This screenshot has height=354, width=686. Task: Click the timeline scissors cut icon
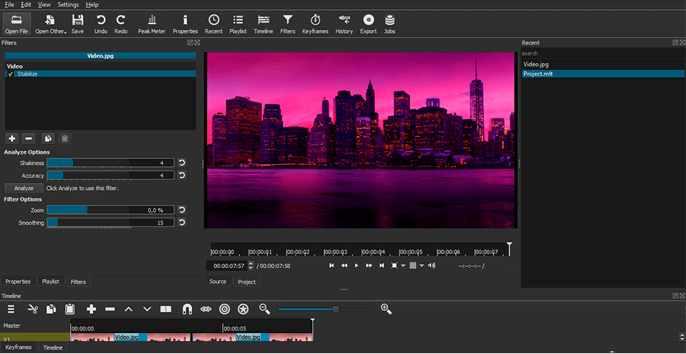(x=32, y=309)
